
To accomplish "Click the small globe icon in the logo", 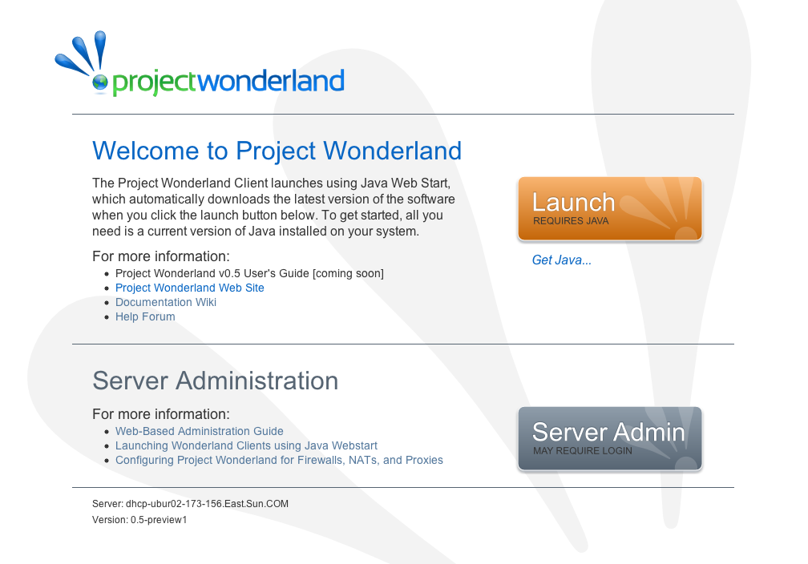I will point(100,82).
